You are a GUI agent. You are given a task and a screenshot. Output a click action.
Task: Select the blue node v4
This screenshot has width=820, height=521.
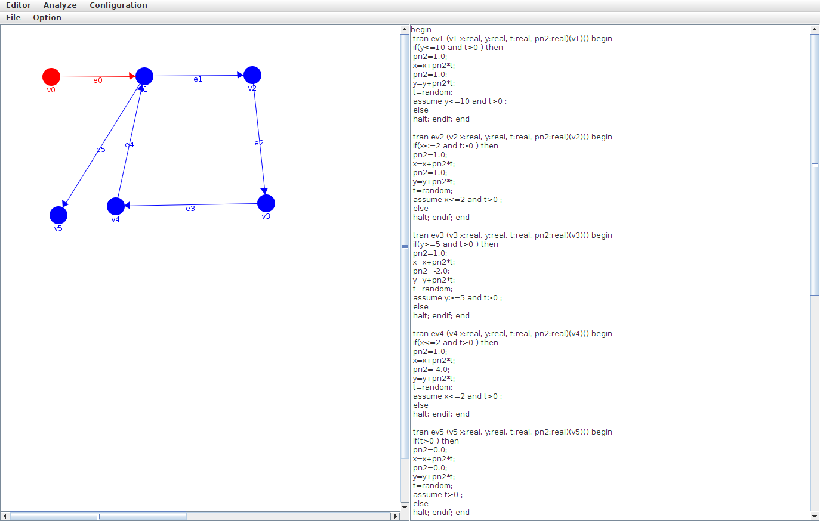pyautogui.click(x=116, y=206)
